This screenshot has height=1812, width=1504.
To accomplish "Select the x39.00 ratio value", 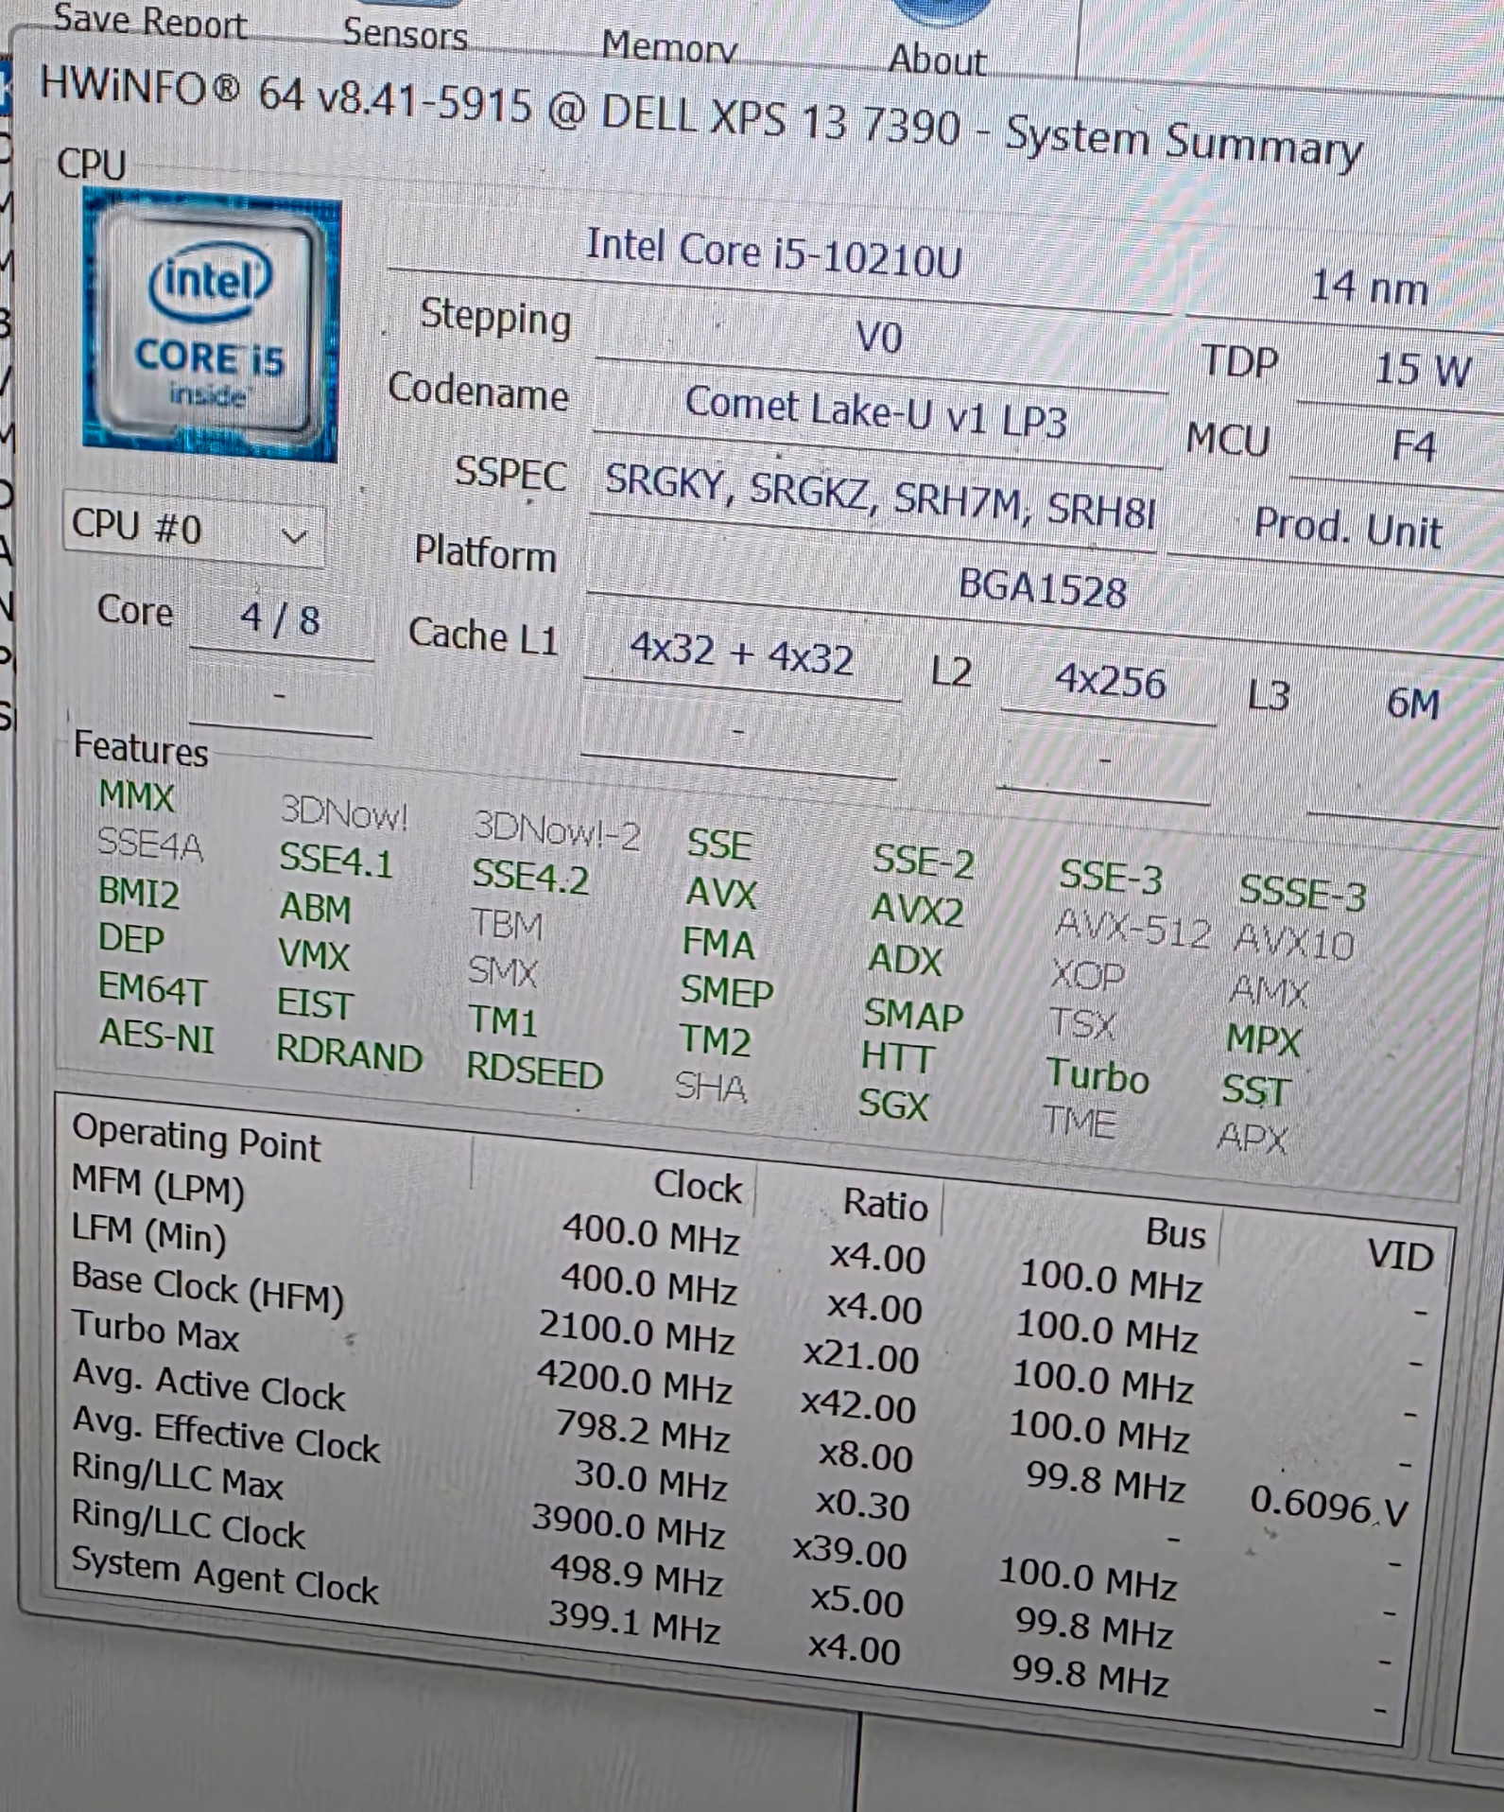I will [x=850, y=1552].
